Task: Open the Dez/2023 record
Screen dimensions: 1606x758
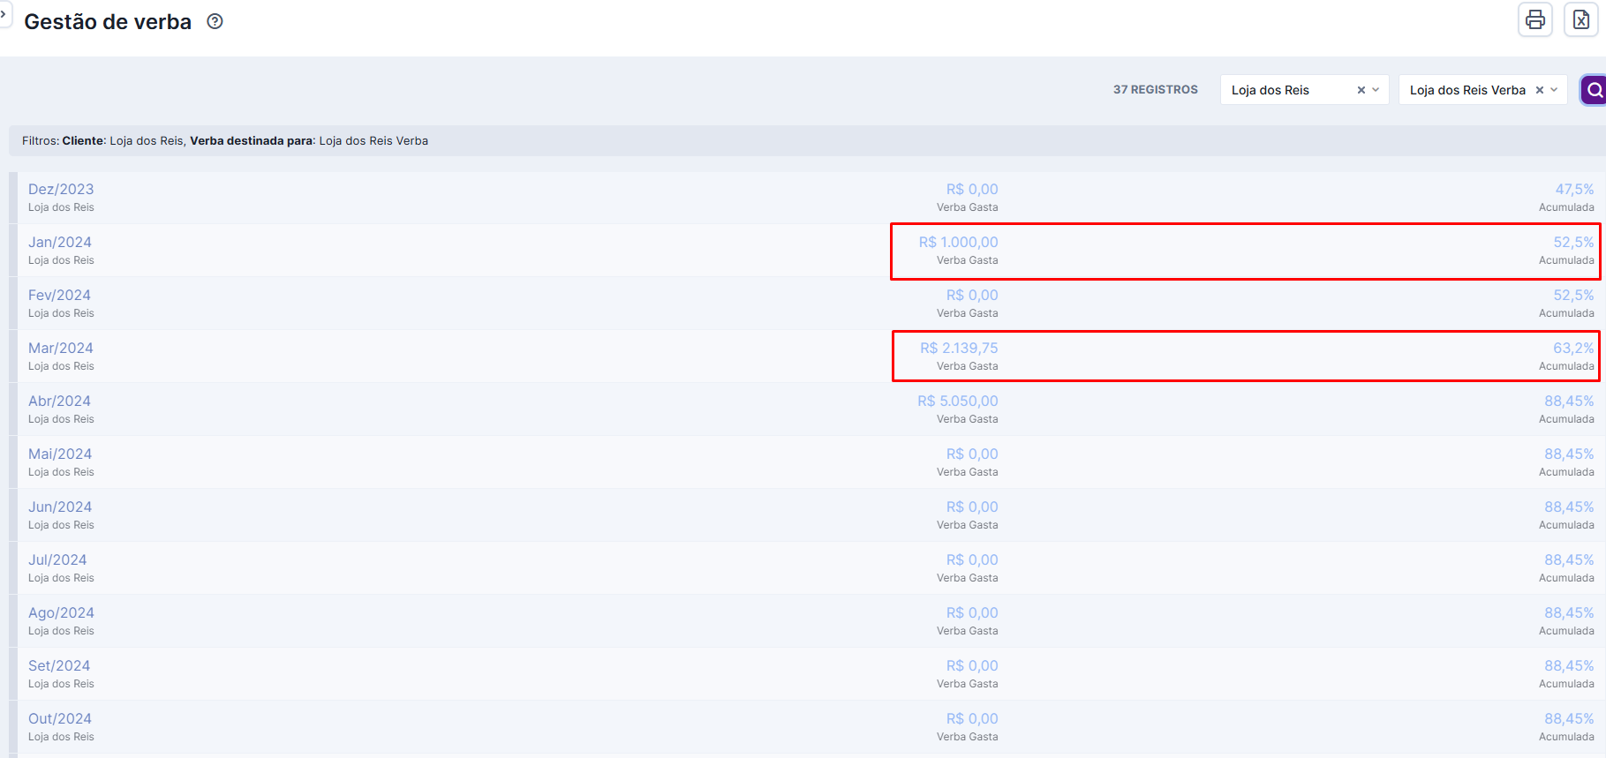Action: (x=61, y=189)
